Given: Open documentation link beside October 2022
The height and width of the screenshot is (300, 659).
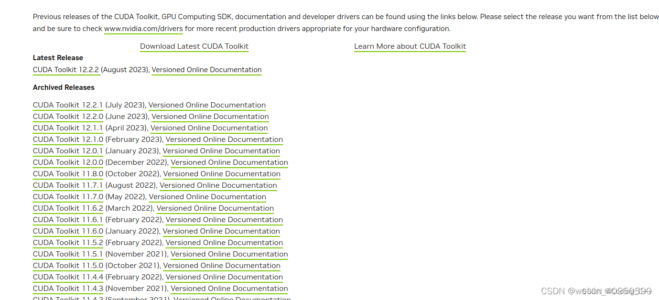Looking at the screenshot, I should point(222,174).
